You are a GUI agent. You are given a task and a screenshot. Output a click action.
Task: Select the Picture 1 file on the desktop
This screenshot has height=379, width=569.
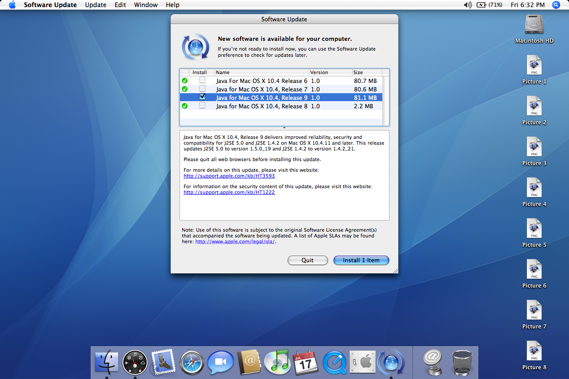[x=534, y=70]
